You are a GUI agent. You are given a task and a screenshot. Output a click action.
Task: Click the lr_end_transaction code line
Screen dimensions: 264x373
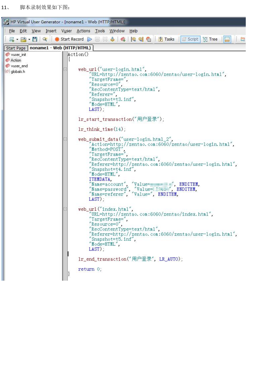[131, 259]
